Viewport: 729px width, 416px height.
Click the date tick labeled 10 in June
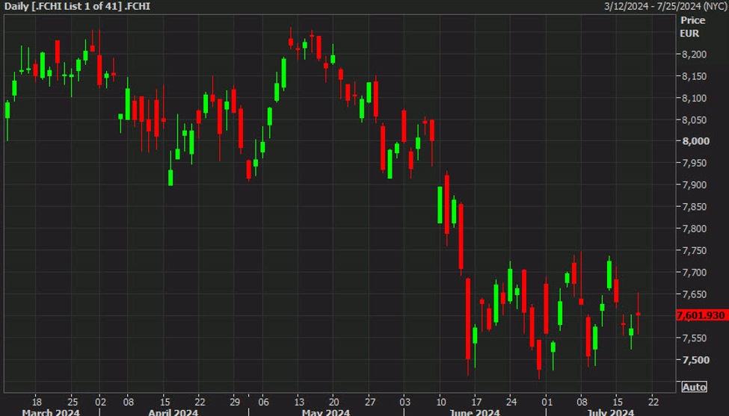[440, 402]
